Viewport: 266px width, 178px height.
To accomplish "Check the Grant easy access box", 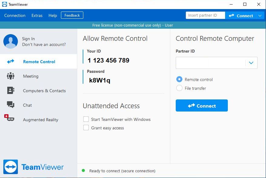I will point(86,128).
